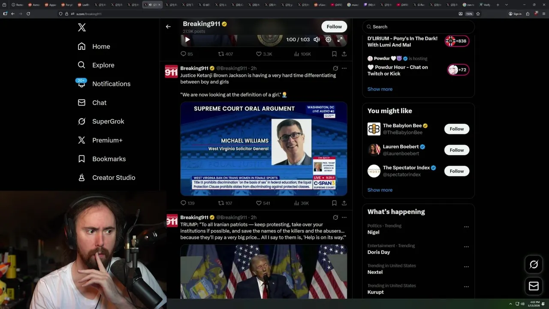549x309 pixels.
Task: Like the Ketanji Jackson post with 541 likes
Action: [263, 203]
